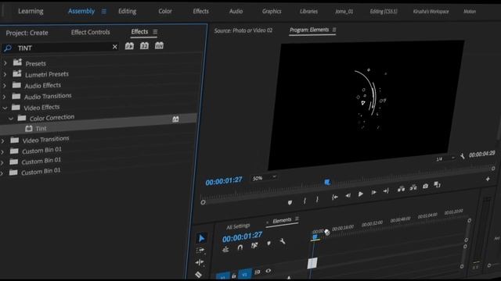This screenshot has width=501, height=281.
Task: Click the Lift button
Action: click(401, 189)
